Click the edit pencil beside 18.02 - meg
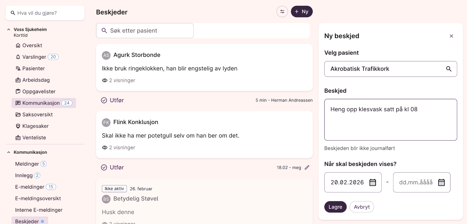Screen dimensions: 467x224 pyautogui.click(x=307, y=167)
